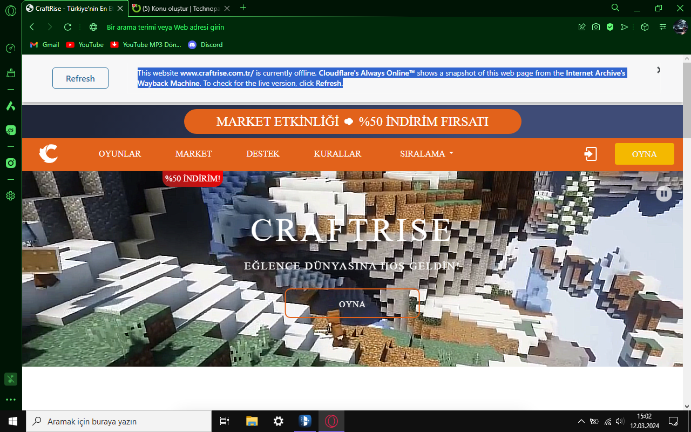Screen dimensions: 691x432
Task: Open the CS game sidebar shortcut
Action: 10,130
